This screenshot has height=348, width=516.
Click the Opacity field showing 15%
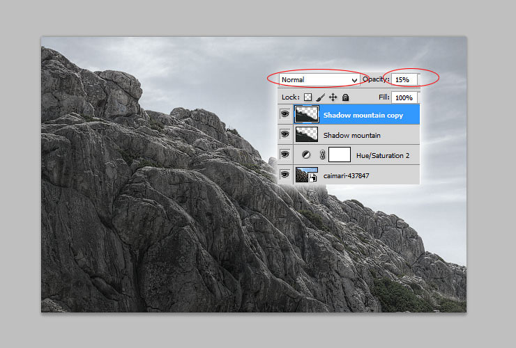click(x=404, y=80)
